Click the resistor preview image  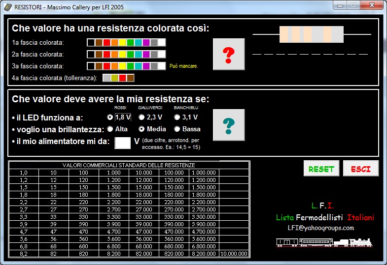(x=311, y=34)
